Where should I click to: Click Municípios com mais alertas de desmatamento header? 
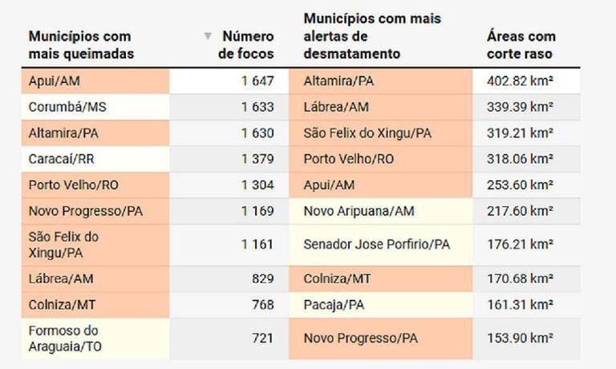(x=372, y=36)
